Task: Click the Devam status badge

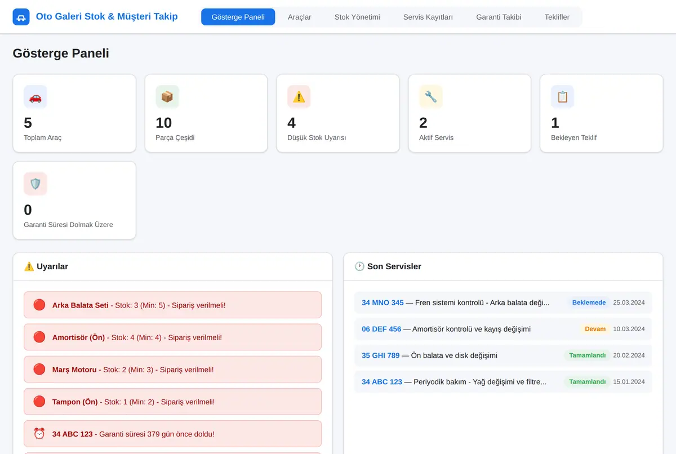Action: tap(595, 329)
